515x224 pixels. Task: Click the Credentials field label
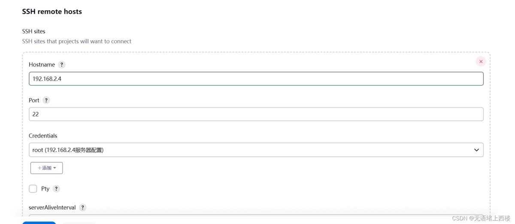click(43, 136)
